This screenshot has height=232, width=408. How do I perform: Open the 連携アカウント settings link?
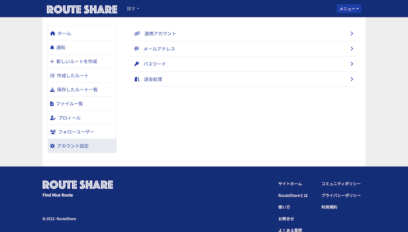coord(244,33)
